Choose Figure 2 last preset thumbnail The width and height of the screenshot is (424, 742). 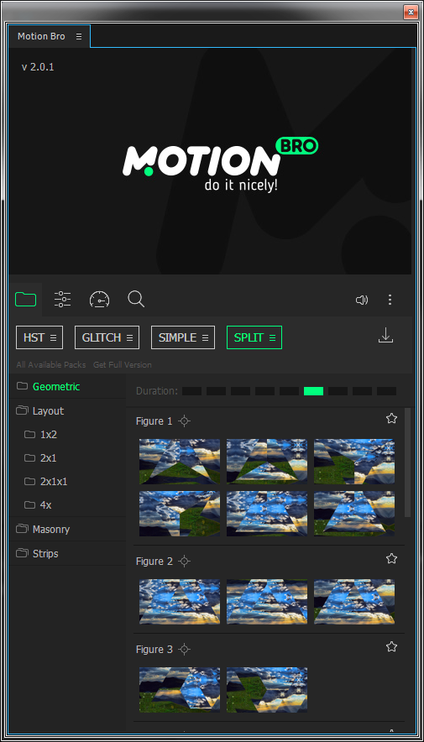(x=354, y=602)
